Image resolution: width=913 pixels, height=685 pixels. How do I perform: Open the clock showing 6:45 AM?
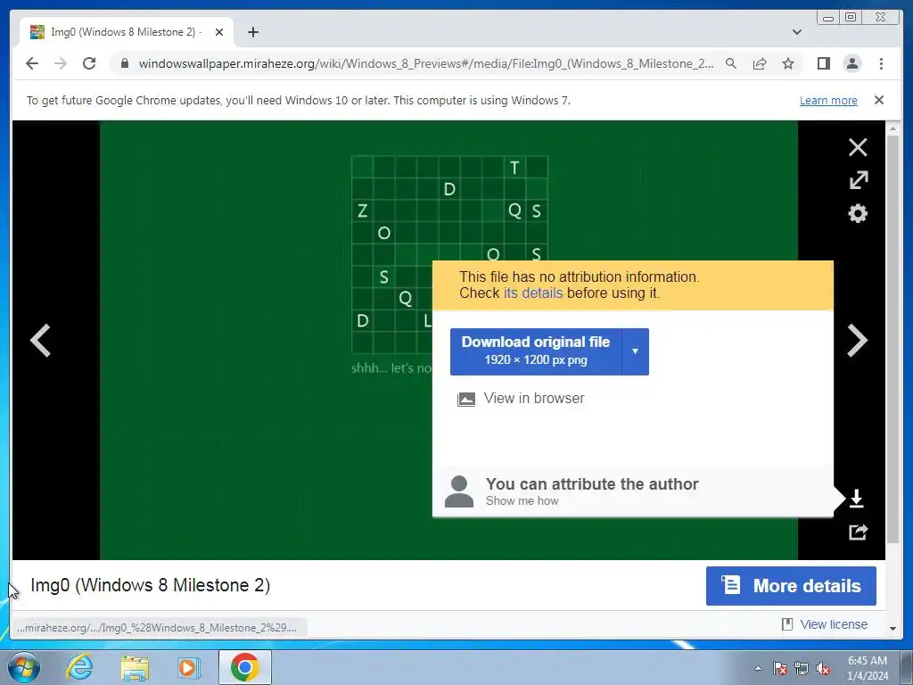pyautogui.click(x=867, y=668)
